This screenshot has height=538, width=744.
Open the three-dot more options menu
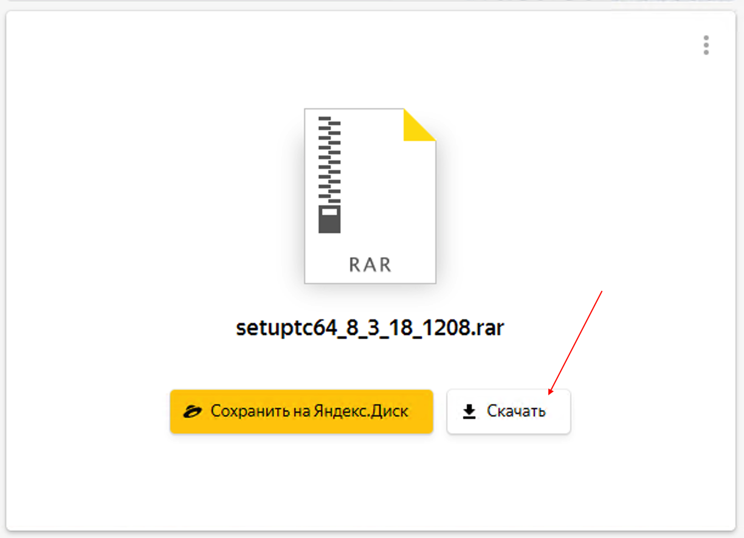tap(706, 45)
